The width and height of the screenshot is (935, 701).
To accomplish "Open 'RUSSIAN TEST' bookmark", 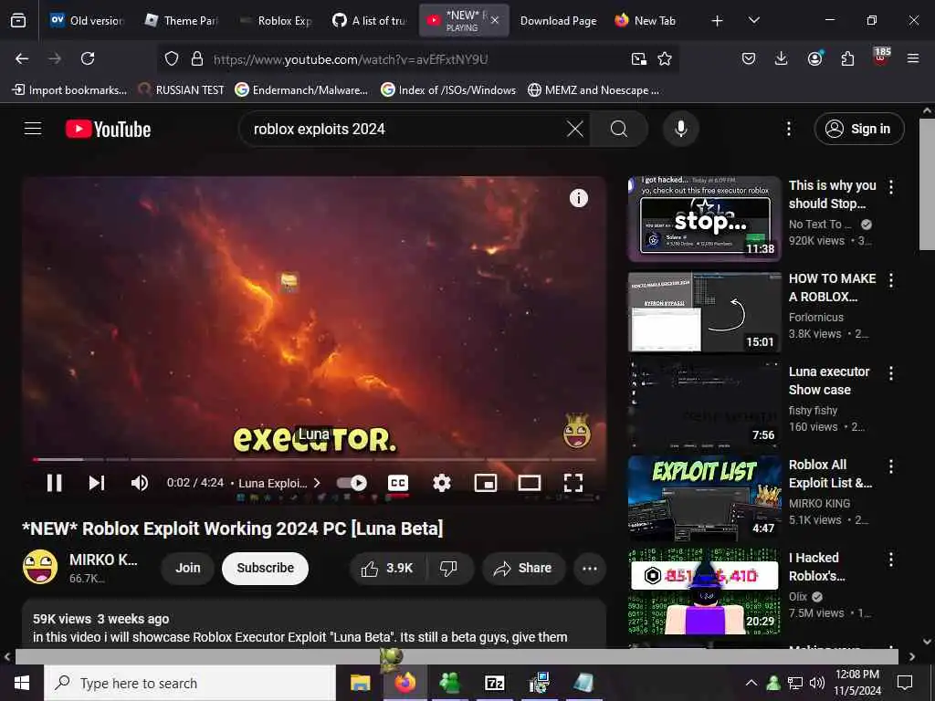I will click(x=182, y=90).
